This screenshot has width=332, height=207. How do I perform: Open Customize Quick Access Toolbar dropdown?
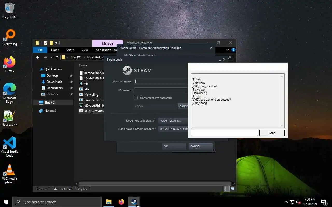(56, 43)
